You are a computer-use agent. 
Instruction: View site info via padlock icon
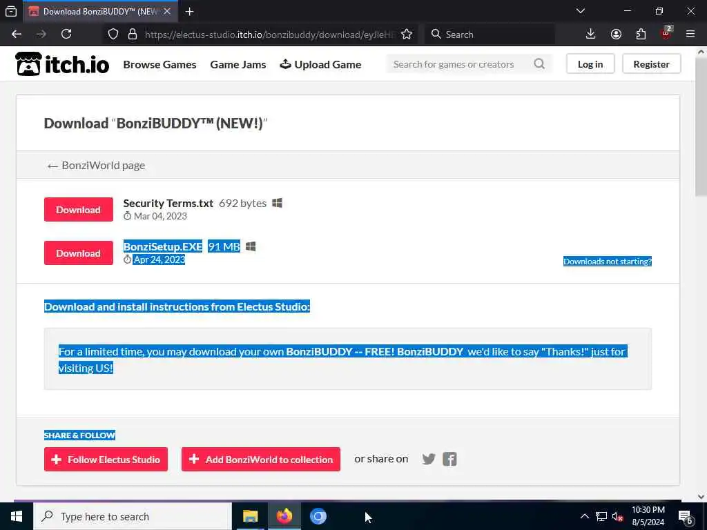click(133, 35)
